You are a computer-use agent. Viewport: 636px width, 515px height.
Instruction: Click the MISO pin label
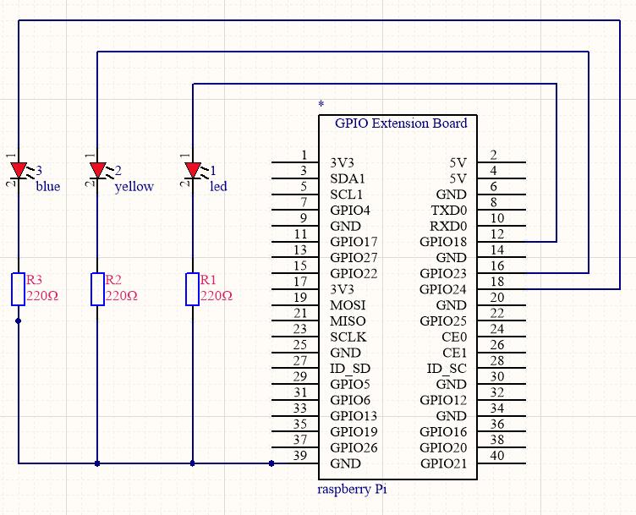[348, 321]
